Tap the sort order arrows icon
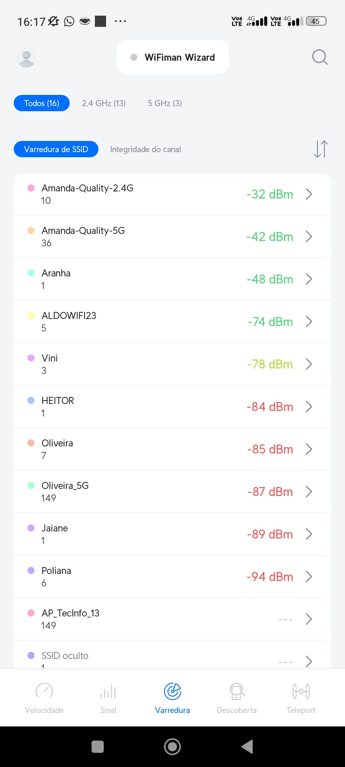 (x=321, y=149)
